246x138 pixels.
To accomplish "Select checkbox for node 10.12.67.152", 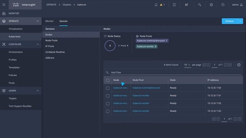I will tap(108, 111).
